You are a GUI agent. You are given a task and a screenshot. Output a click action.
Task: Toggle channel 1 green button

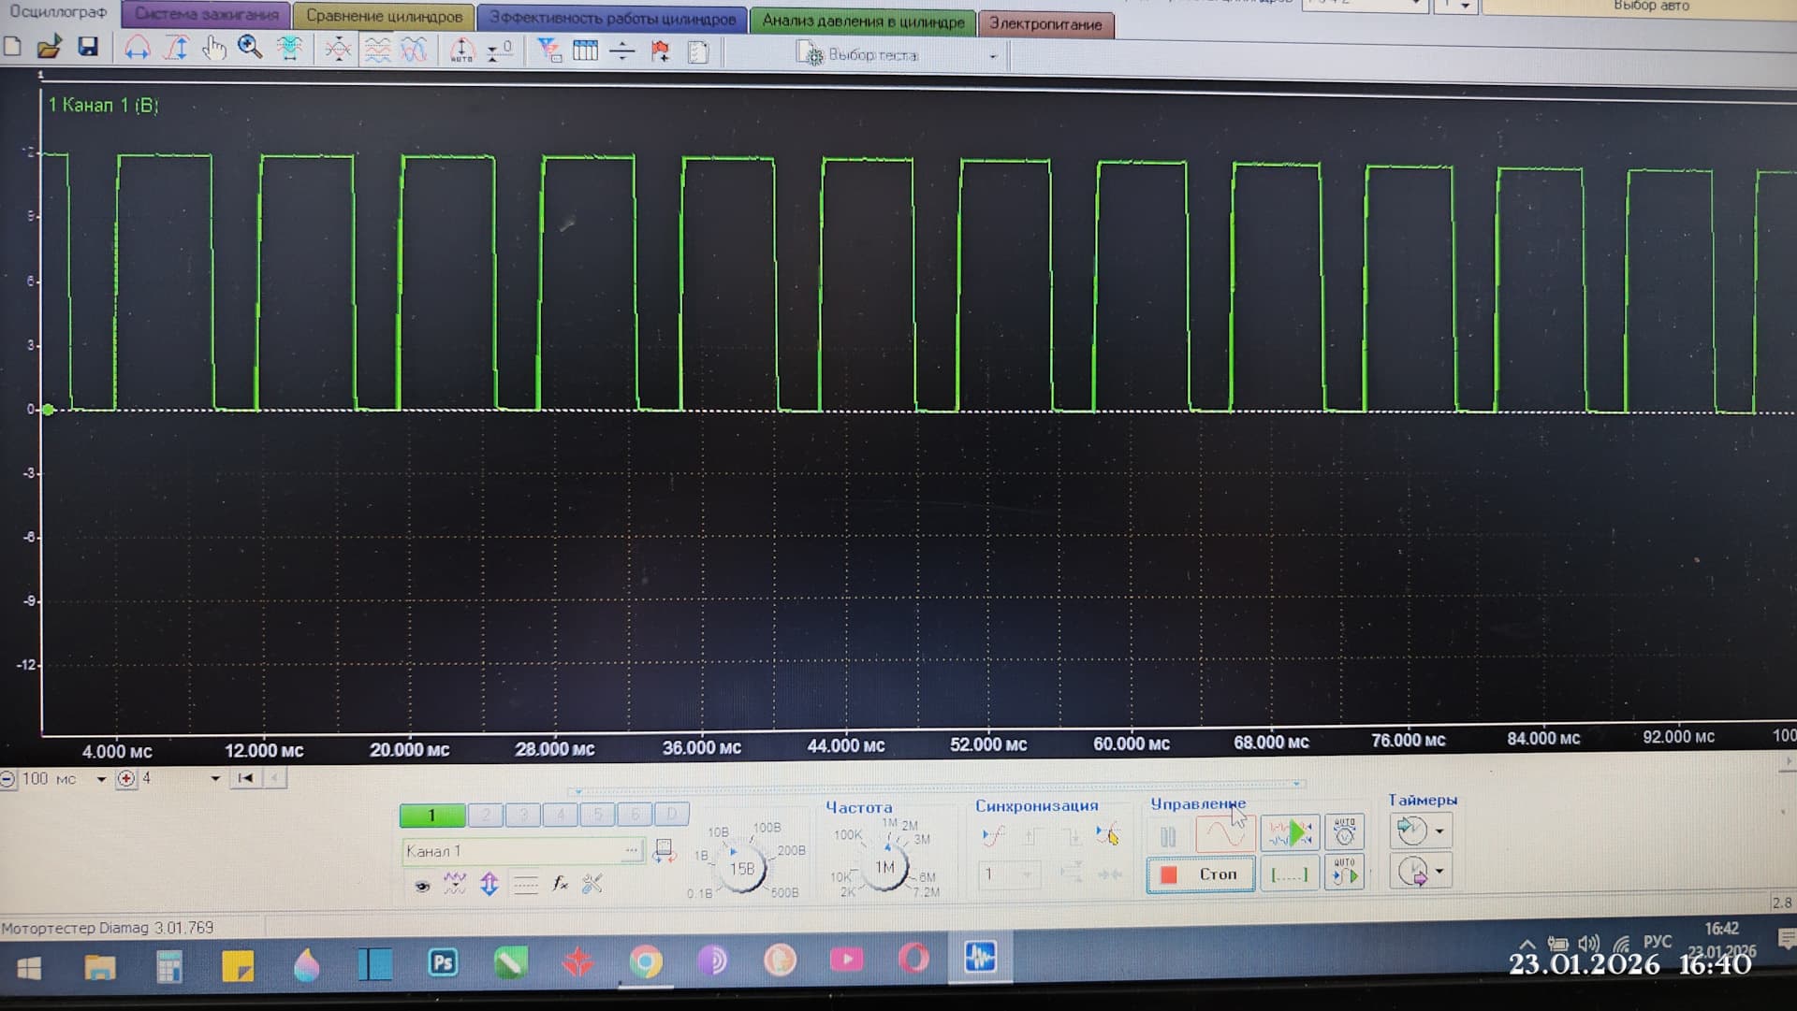[x=431, y=816]
